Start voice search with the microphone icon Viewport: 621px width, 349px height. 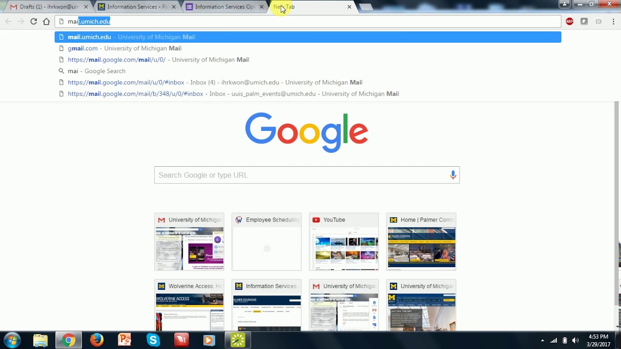[453, 175]
